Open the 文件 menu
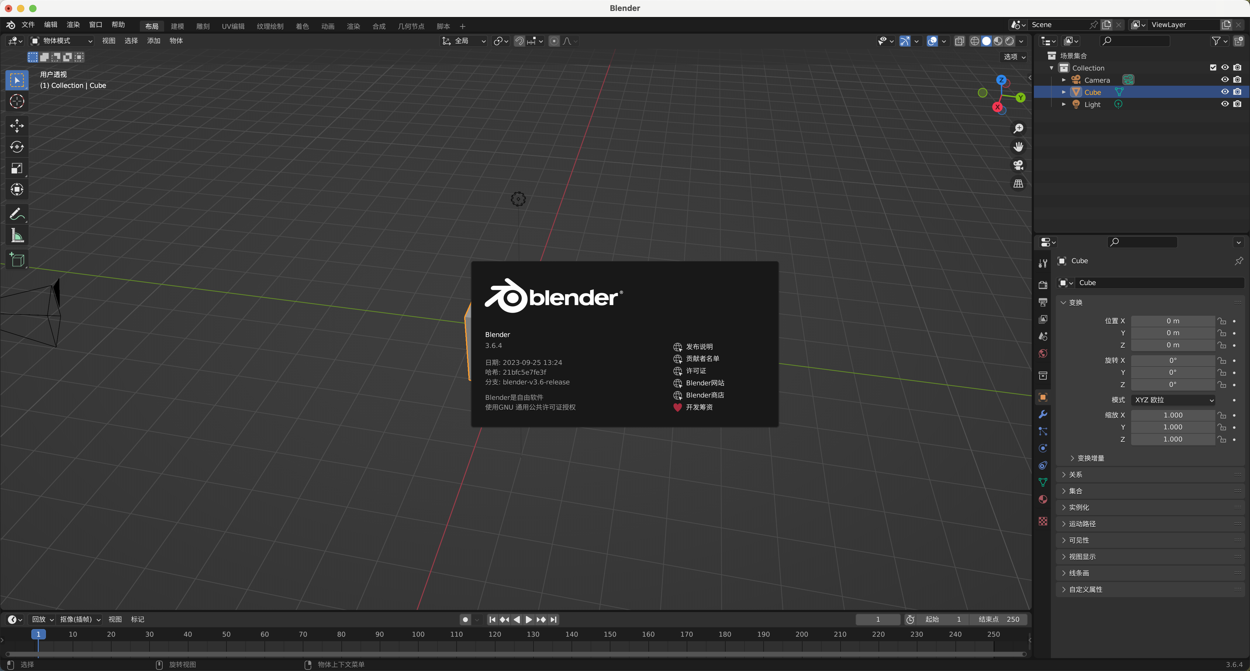1250x671 pixels. click(28, 25)
